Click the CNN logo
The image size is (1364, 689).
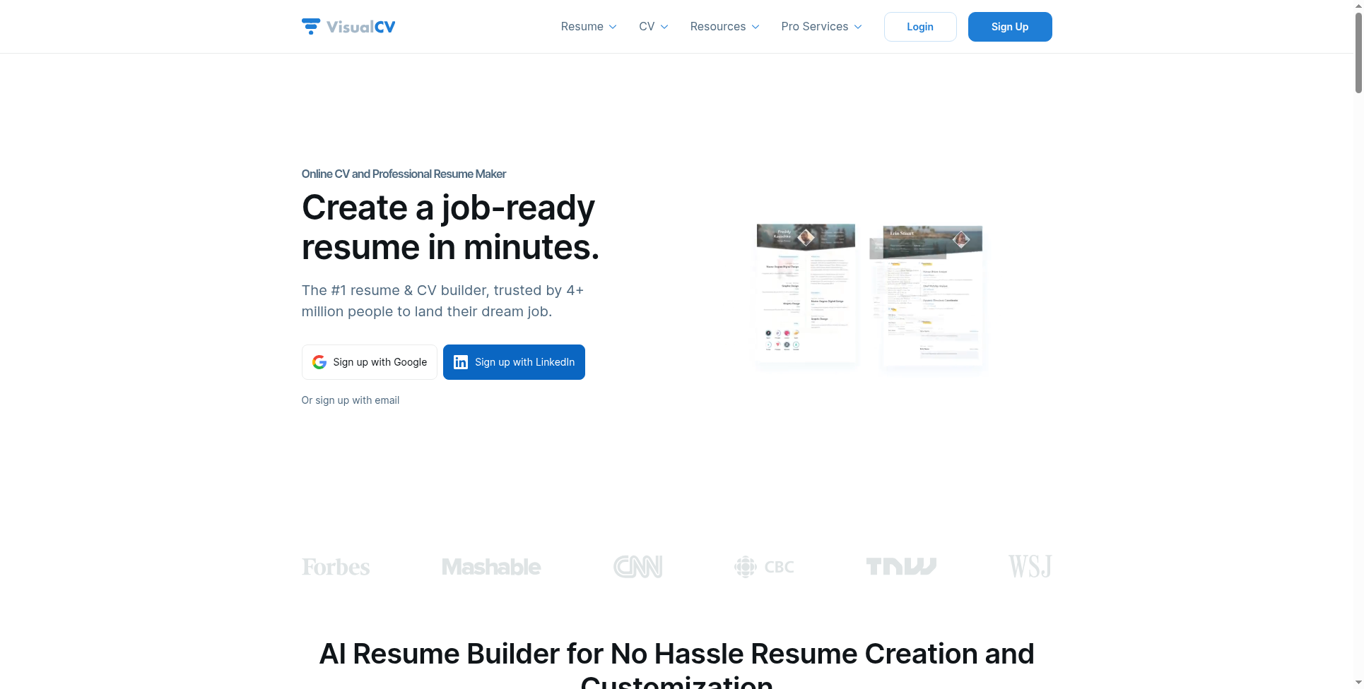point(637,566)
